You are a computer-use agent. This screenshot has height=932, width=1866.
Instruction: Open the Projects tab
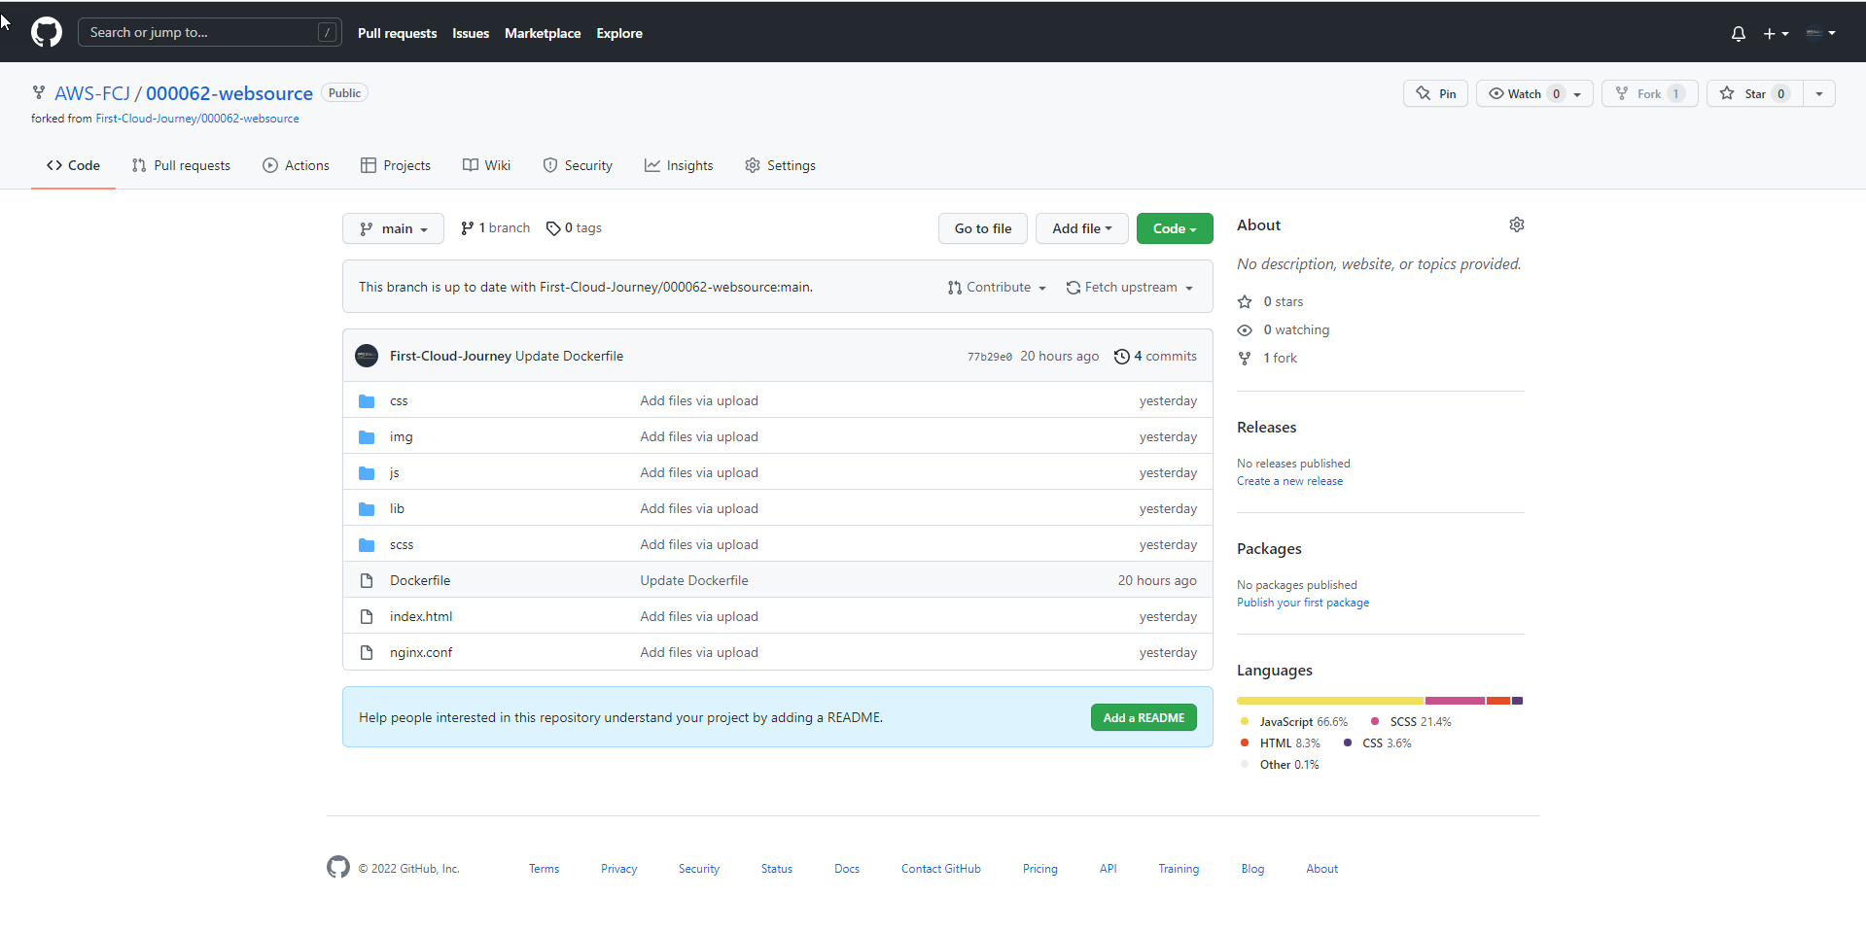(396, 165)
